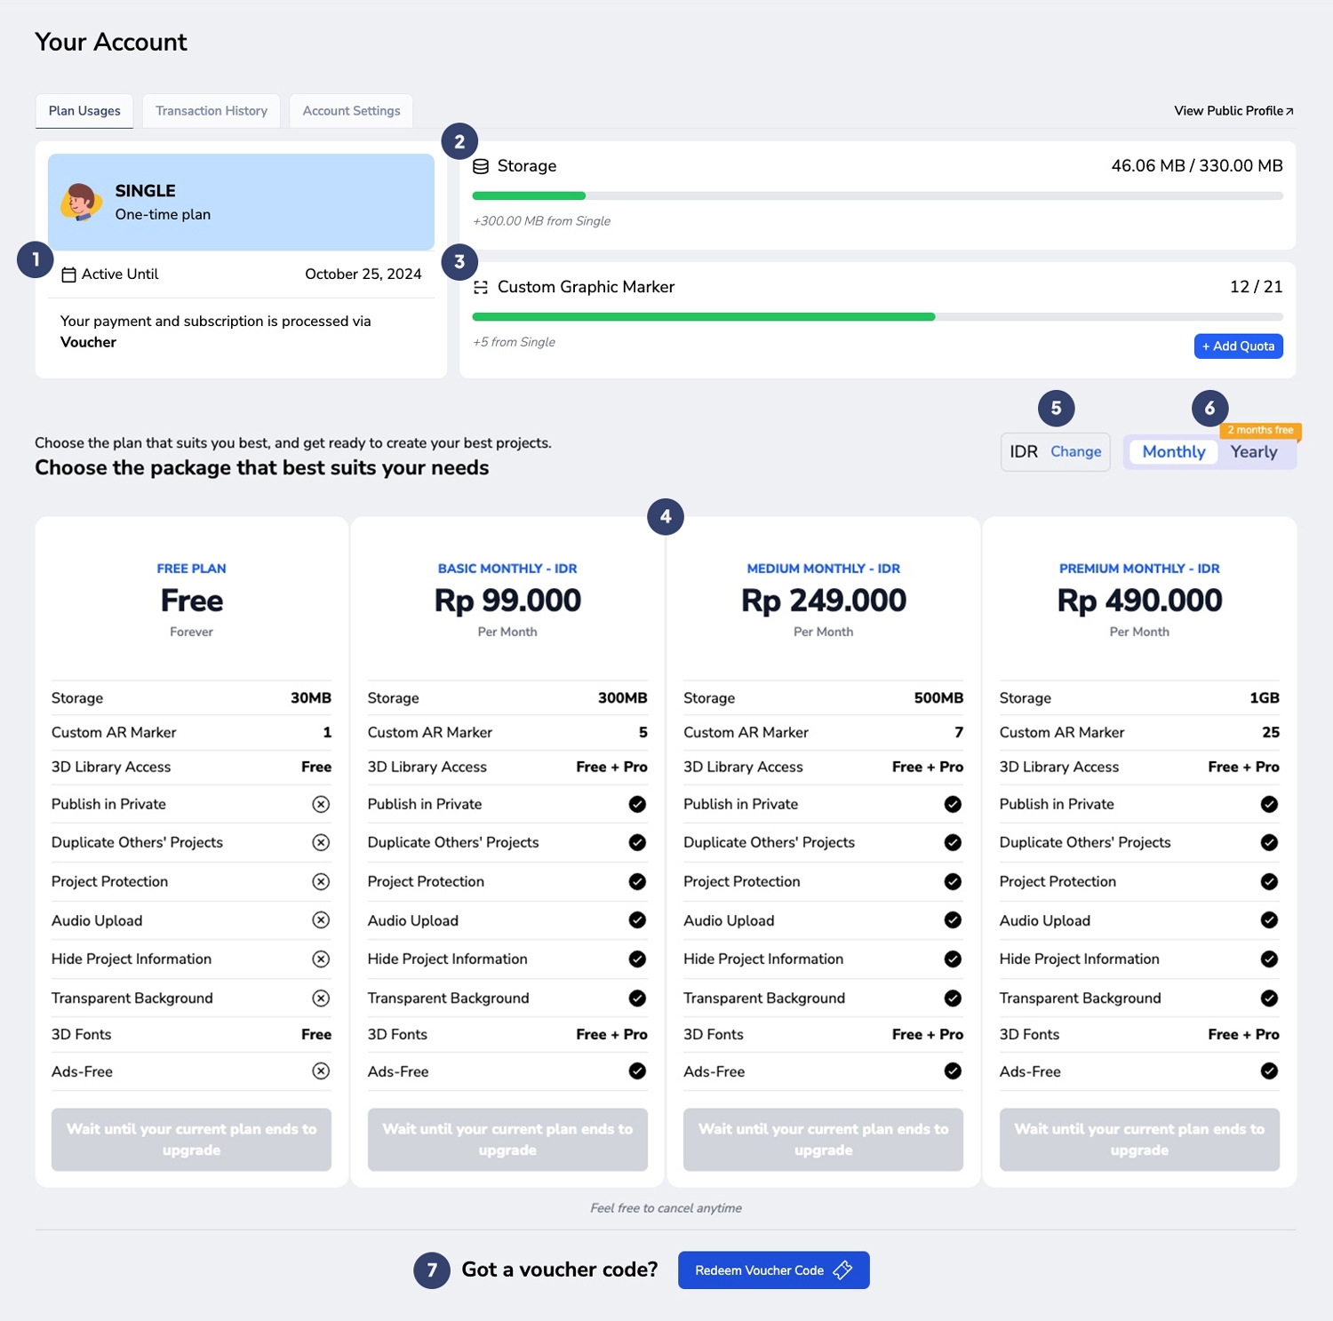The width and height of the screenshot is (1333, 1321).
Task: Click the Custom Graphic Marker scan icon
Action: pos(481,287)
